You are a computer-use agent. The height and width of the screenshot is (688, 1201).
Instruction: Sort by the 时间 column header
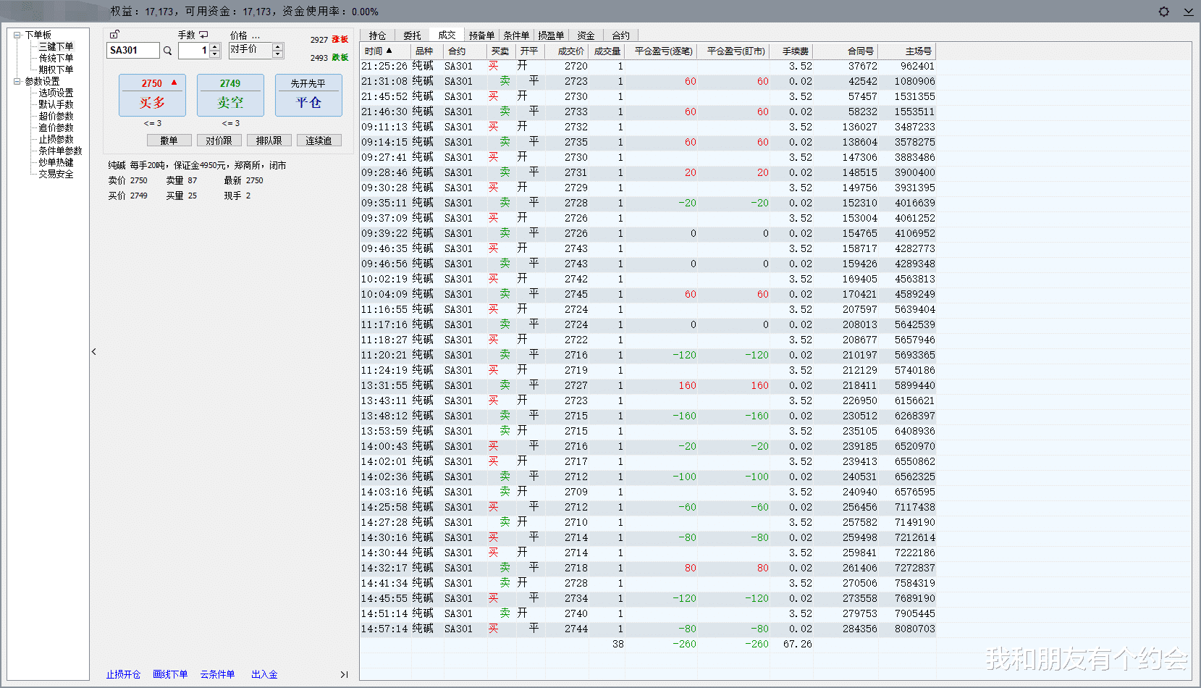(386, 51)
